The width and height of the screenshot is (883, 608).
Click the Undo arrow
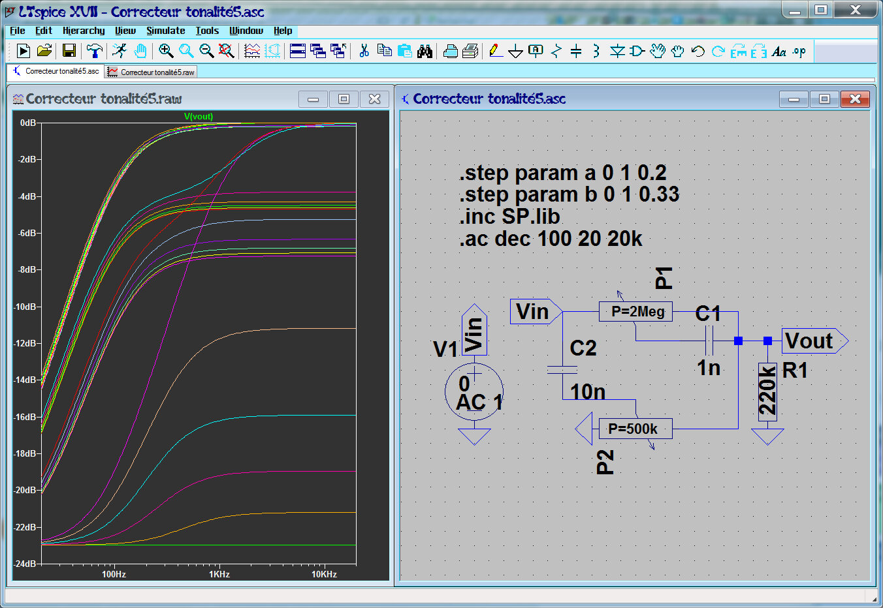pos(698,51)
